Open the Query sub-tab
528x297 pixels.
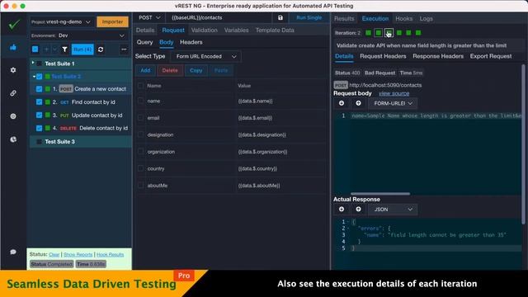tap(145, 42)
